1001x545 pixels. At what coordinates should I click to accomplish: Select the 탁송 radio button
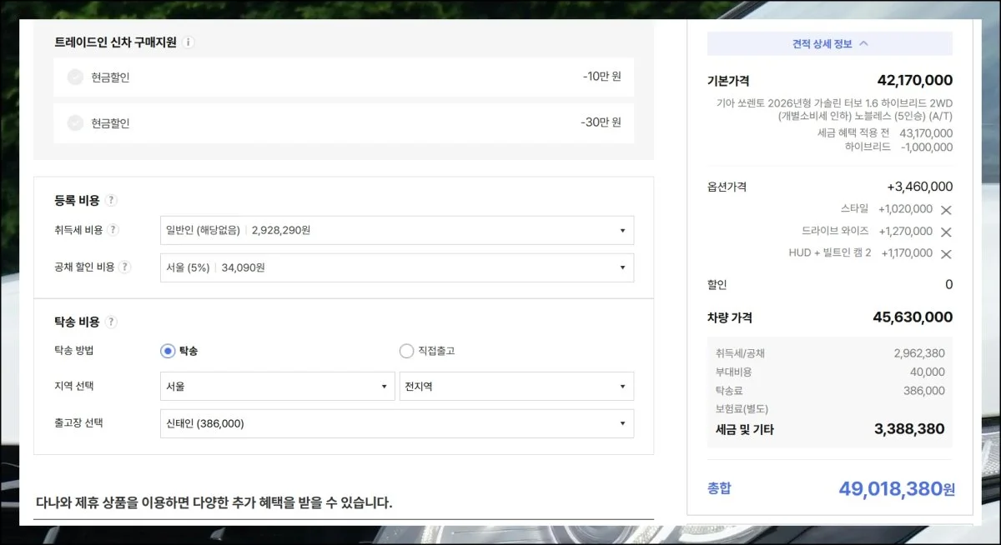point(168,352)
